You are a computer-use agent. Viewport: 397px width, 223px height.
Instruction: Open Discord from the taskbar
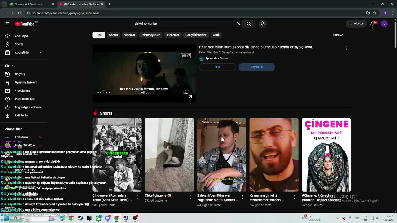[x=108, y=218]
